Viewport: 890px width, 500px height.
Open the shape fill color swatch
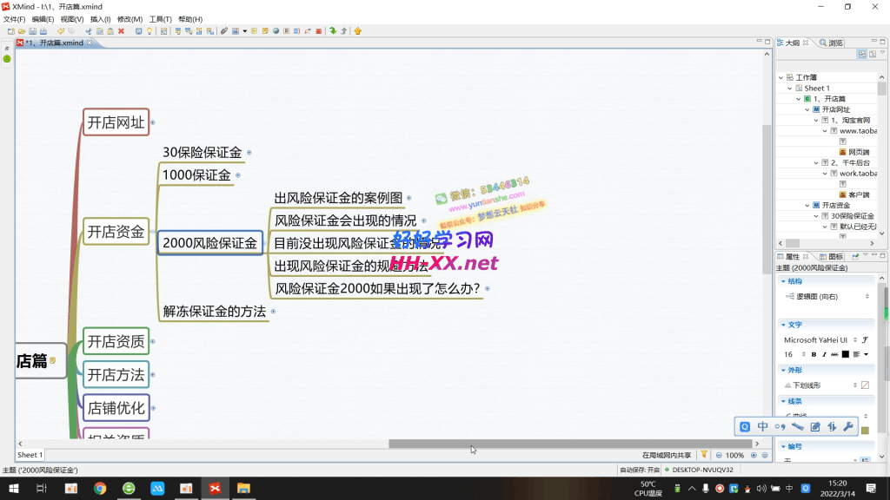tap(865, 385)
